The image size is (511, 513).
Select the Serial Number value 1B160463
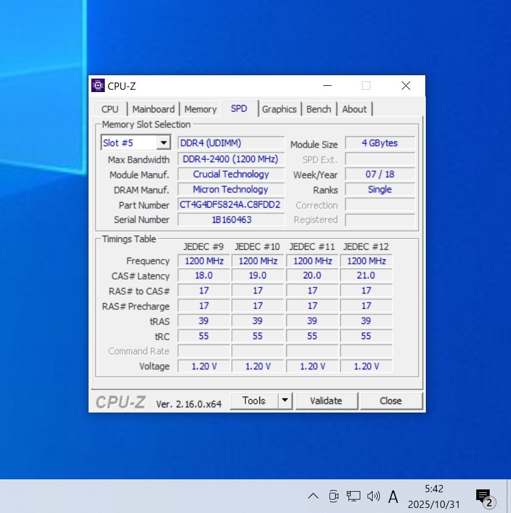(231, 219)
